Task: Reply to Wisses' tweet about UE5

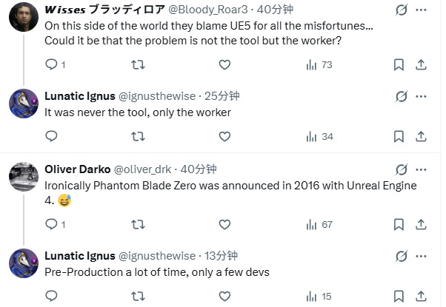Action: tap(52, 65)
